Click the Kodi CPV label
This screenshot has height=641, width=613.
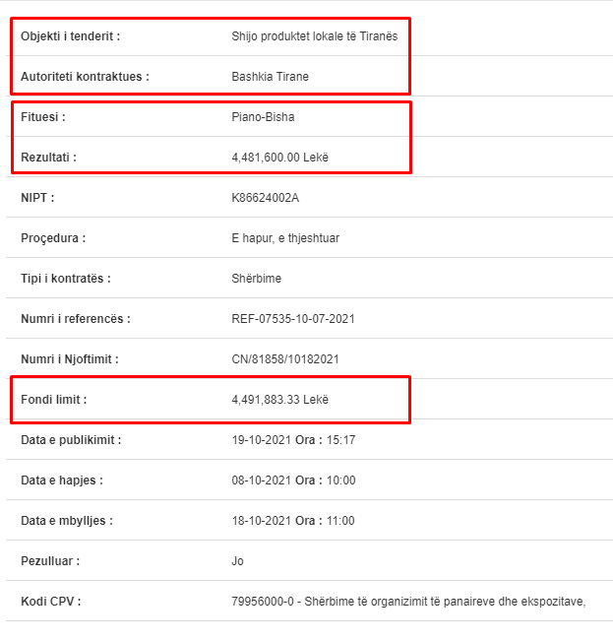[x=50, y=602]
